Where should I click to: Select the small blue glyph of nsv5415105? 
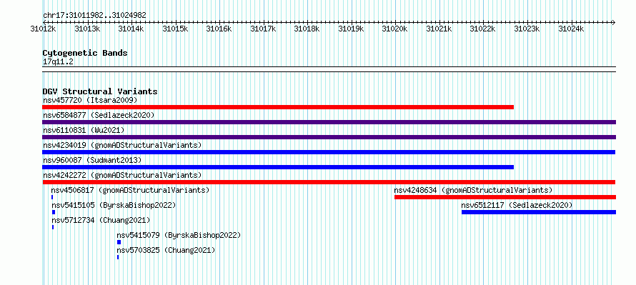[54, 212]
